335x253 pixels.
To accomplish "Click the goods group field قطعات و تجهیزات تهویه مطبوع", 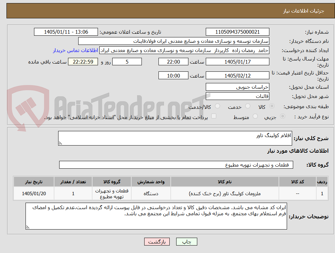I will 176,165.
